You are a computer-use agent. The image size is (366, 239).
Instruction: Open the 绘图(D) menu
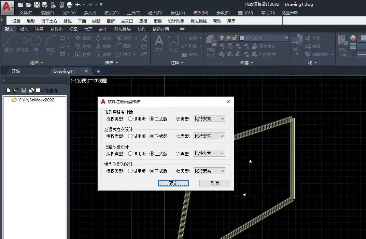click(x=155, y=13)
